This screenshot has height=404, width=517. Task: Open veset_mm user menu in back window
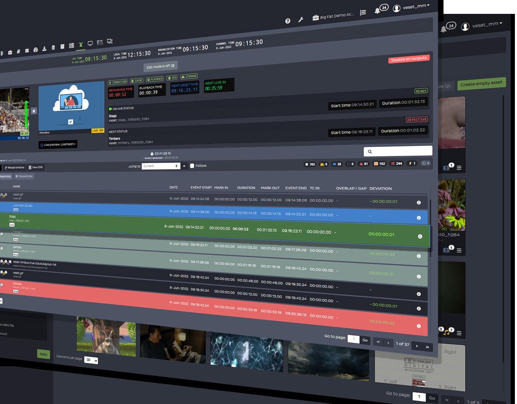click(x=481, y=25)
